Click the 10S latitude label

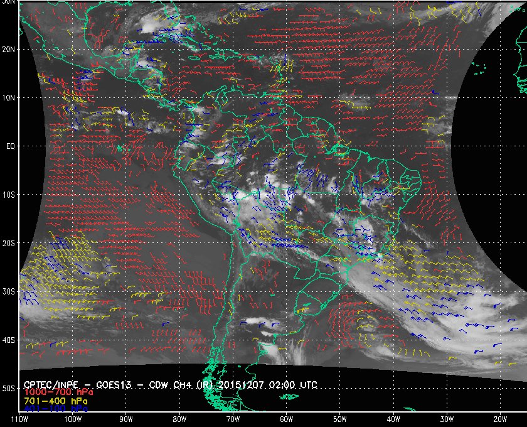(9, 195)
